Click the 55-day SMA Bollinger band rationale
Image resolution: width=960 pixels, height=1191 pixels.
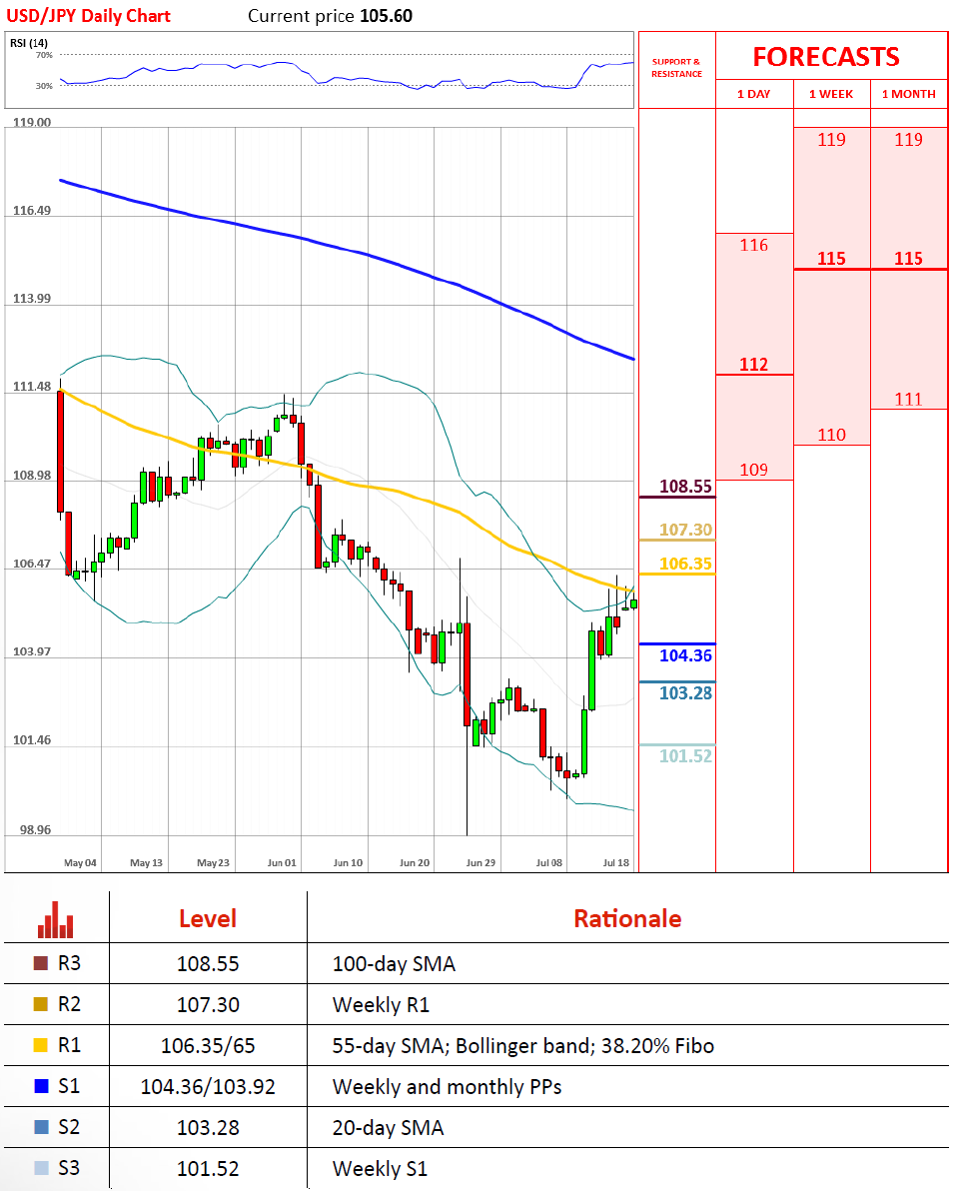pos(523,1046)
